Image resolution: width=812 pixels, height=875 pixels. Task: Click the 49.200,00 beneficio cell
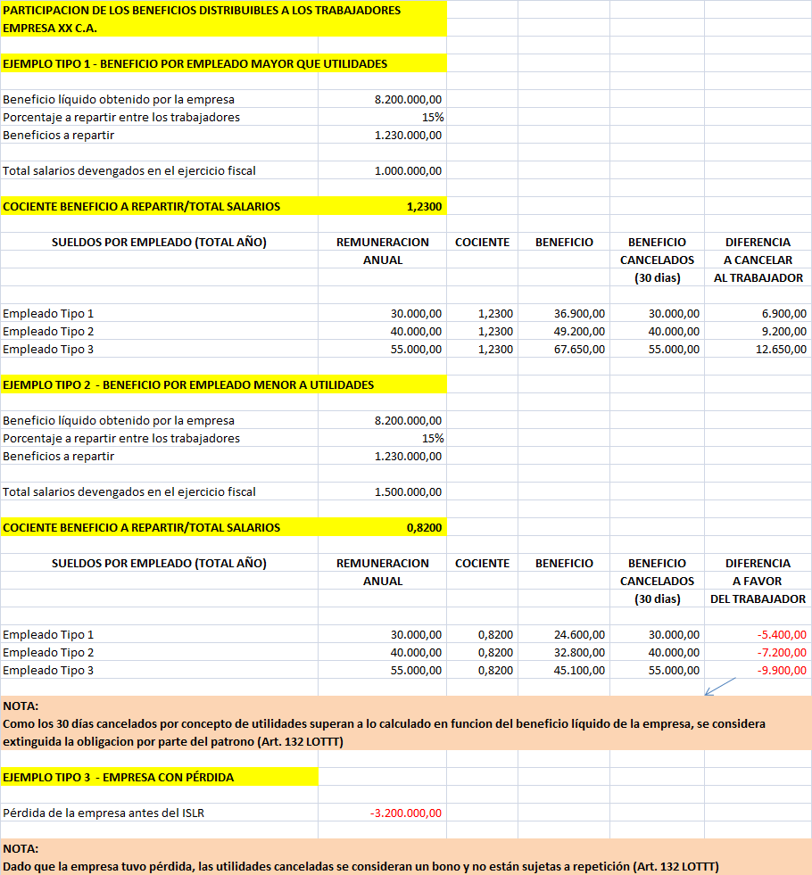(x=564, y=332)
